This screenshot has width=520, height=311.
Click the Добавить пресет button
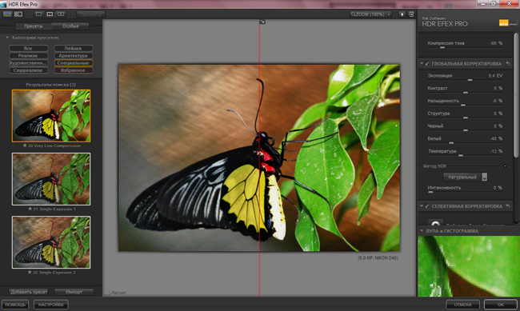point(29,292)
